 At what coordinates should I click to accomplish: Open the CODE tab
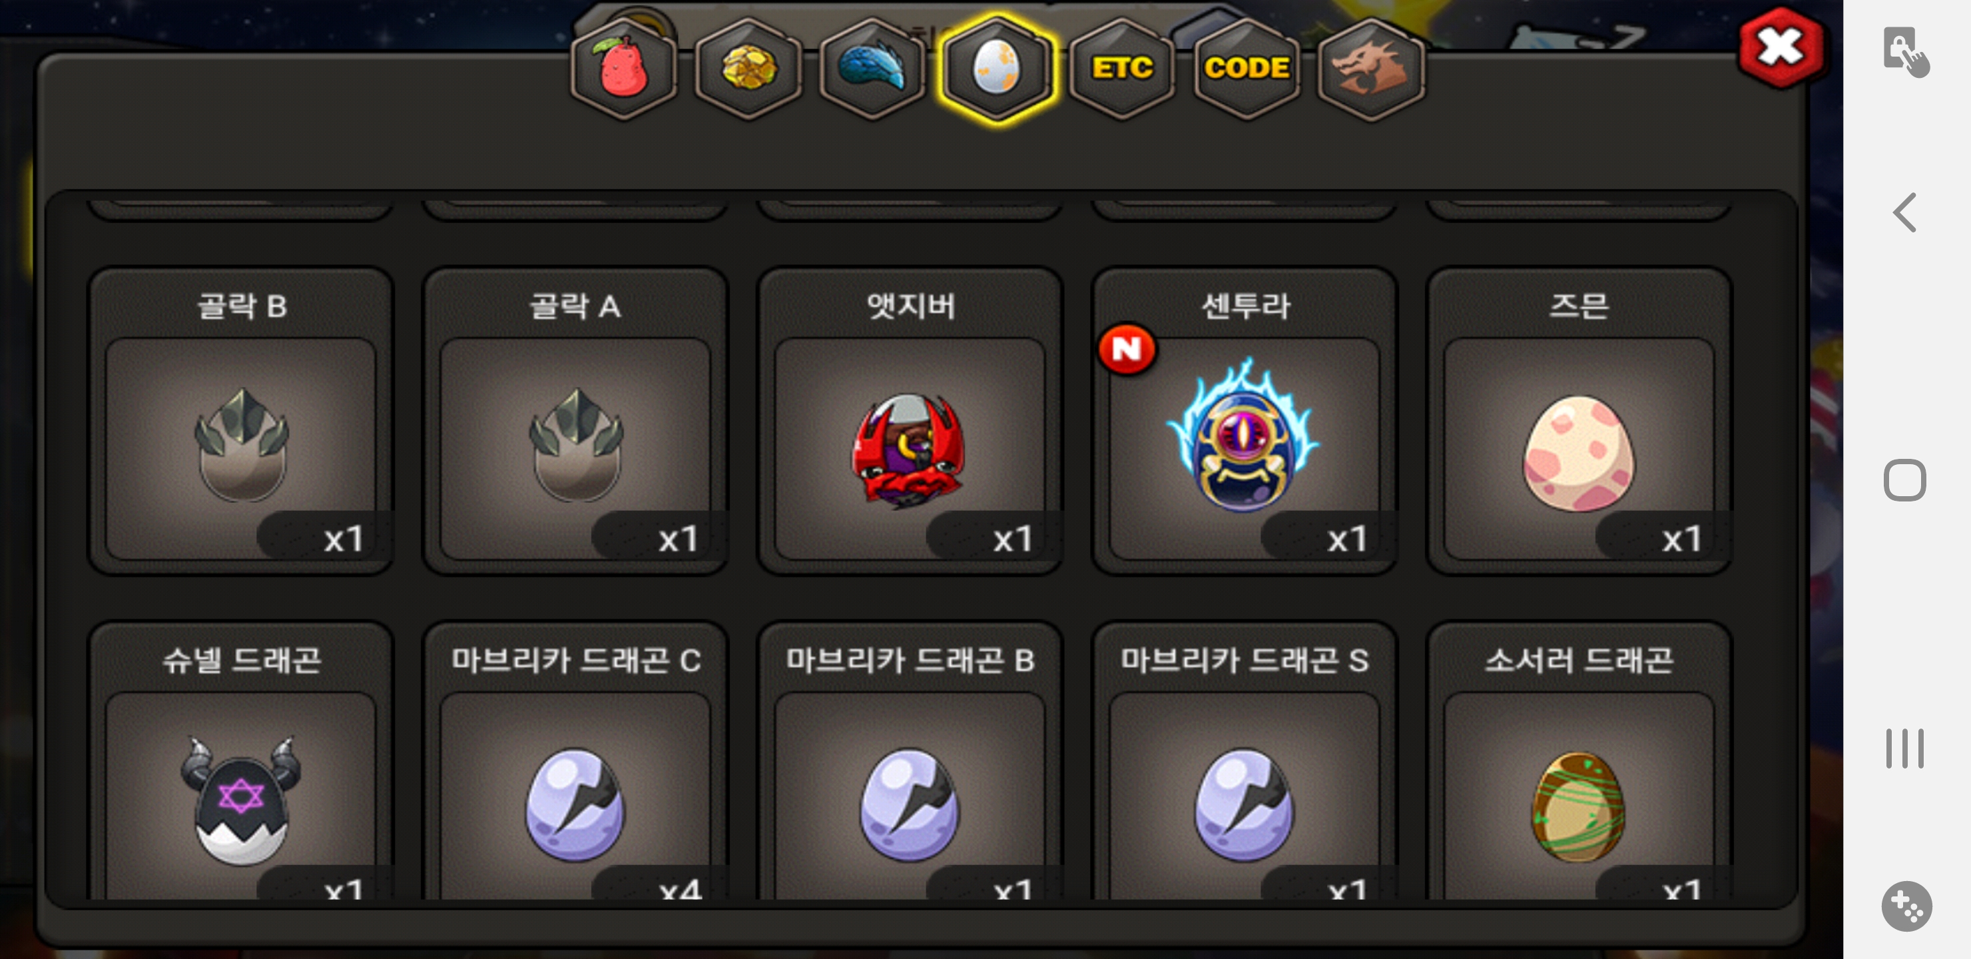1247,69
